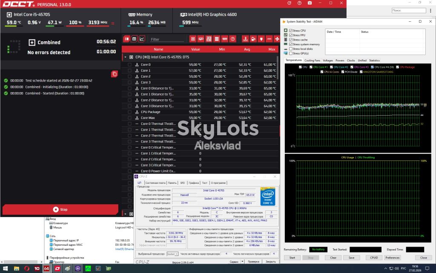Open the Сервис dropdown arrow in CPU-Z
Viewport: 436px width, 273px height.
pyautogui.click(x=242, y=261)
